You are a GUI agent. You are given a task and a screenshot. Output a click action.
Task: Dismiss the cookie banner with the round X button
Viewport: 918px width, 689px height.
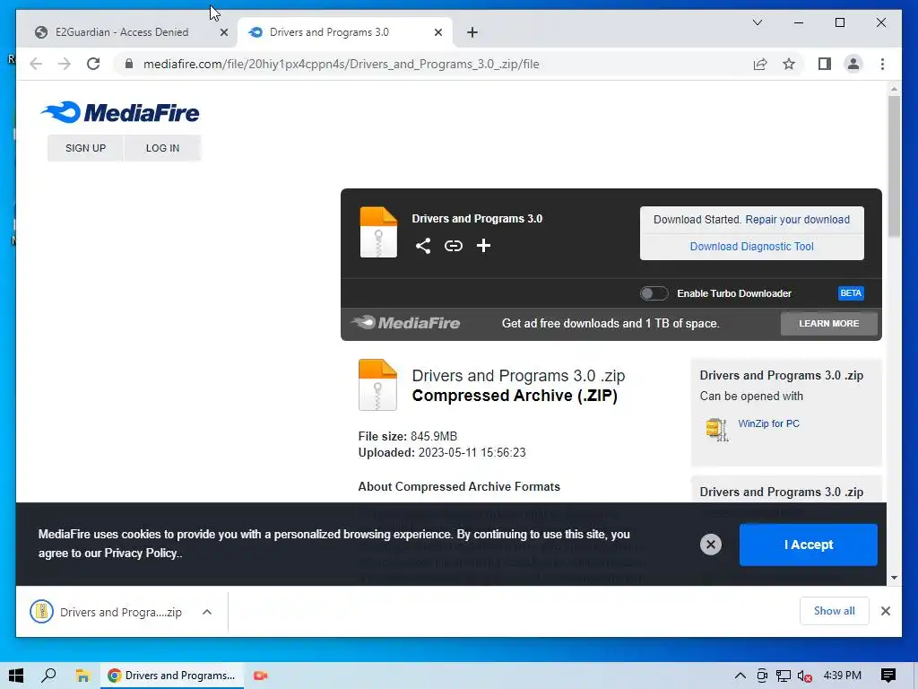click(x=710, y=545)
